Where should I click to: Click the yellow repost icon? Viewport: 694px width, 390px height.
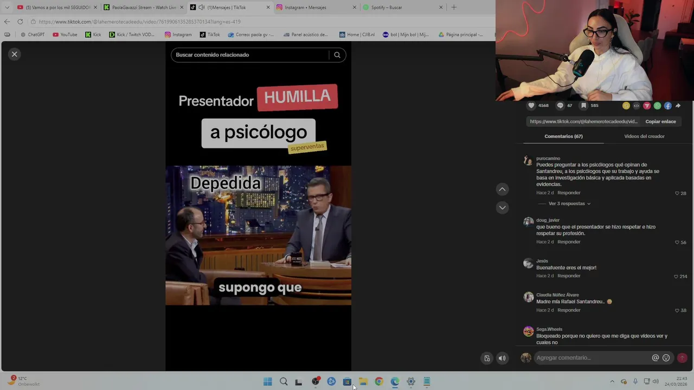[x=626, y=106]
